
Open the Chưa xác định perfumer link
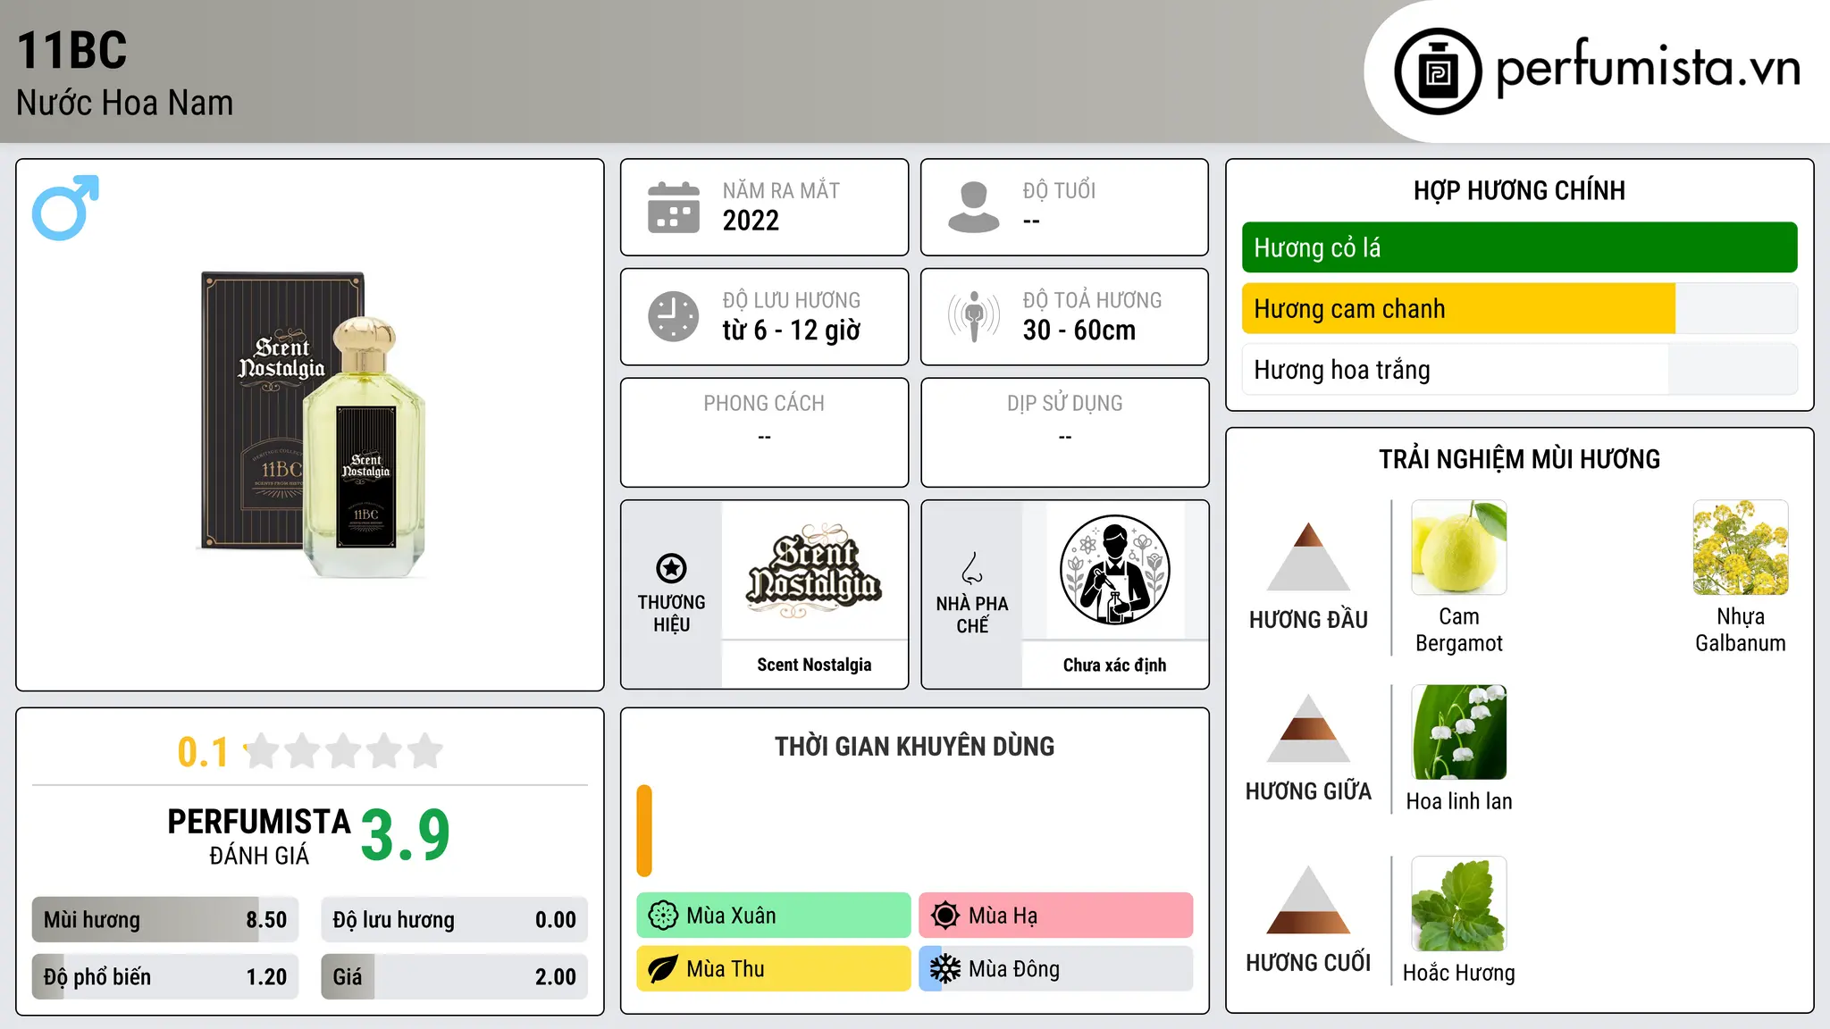(1114, 665)
